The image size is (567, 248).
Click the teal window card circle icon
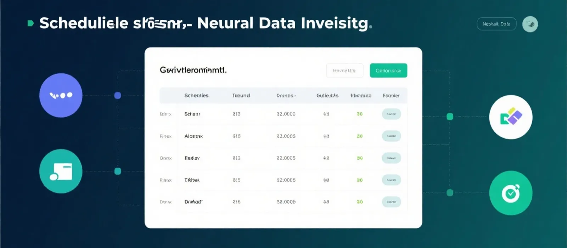61,171
